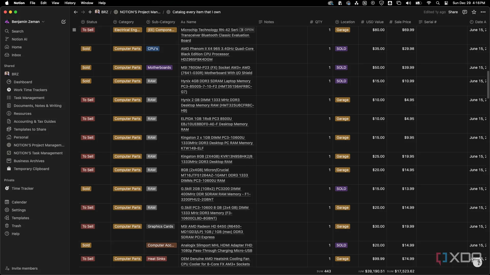Click the purple SOLD tag in CPU row
The height and width of the screenshot is (275, 490).
click(x=341, y=49)
